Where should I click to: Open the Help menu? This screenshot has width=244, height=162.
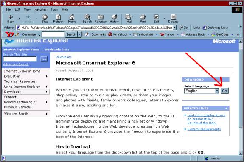coord(65,9)
